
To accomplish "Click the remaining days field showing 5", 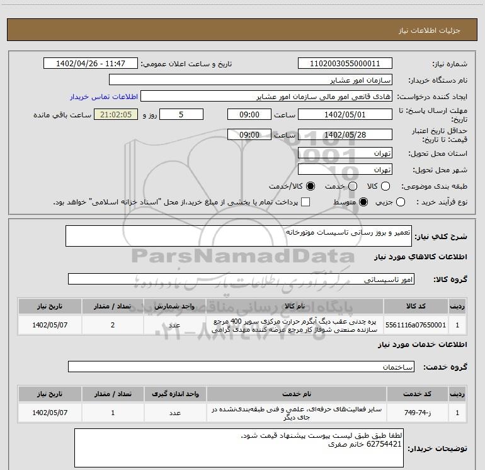I will [x=181, y=114].
